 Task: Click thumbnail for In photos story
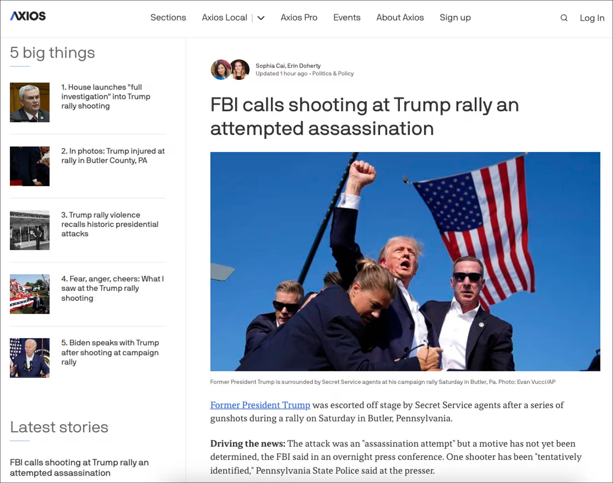point(30,166)
